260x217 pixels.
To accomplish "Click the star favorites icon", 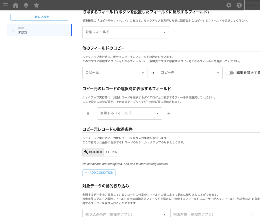I will click(x=36, y=5).
